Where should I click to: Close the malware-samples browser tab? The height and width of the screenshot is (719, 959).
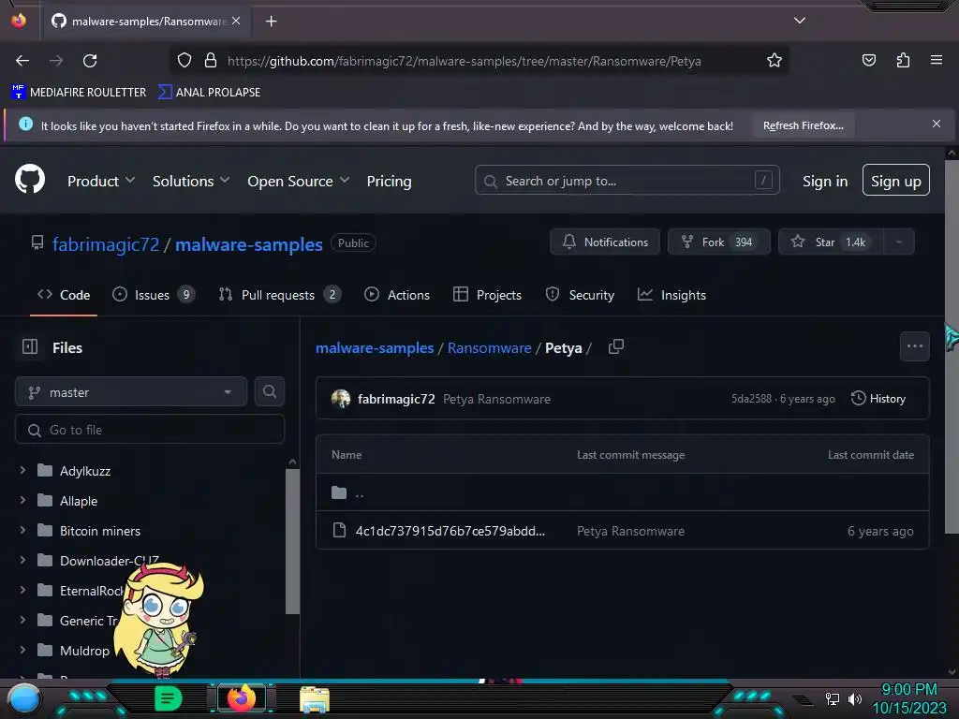236,21
